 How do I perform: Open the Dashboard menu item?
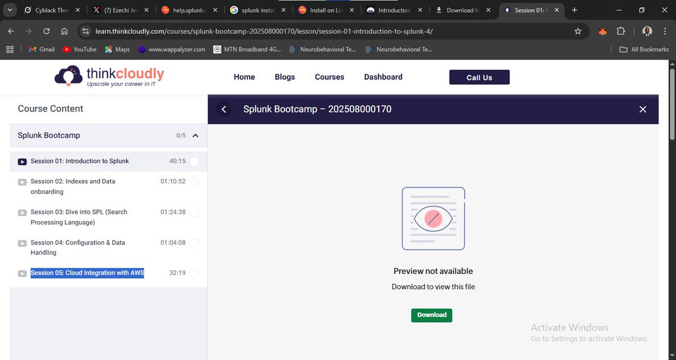pyautogui.click(x=383, y=77)
